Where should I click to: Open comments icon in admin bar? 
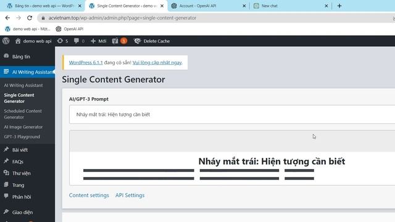coord(79,41)
